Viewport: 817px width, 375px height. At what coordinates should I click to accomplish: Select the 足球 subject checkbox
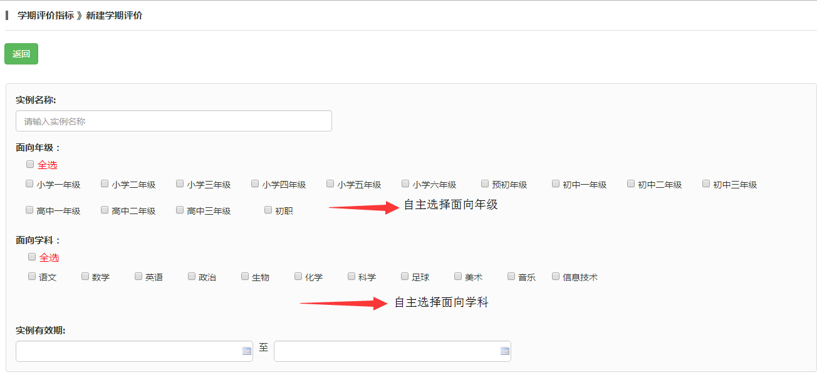click(x=405, y=276)
